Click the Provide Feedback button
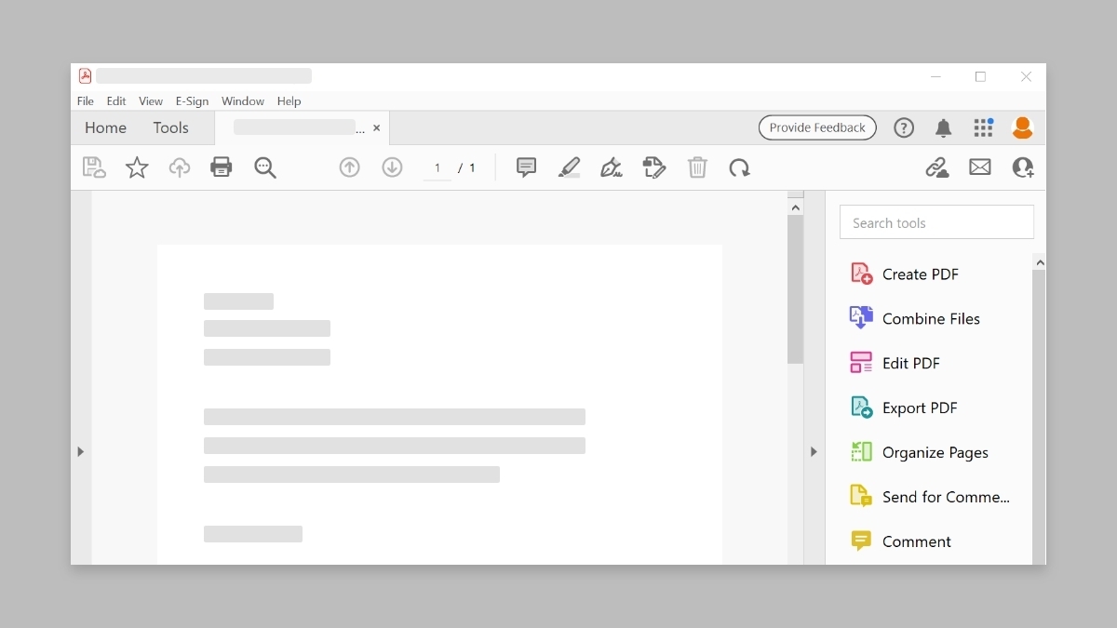 pyautogui.click(x=817, y=127)
